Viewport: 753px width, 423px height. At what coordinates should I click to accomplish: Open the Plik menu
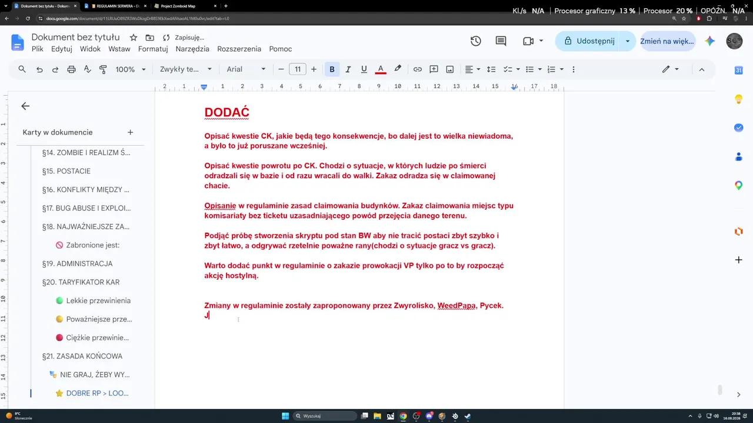(38, 49)
